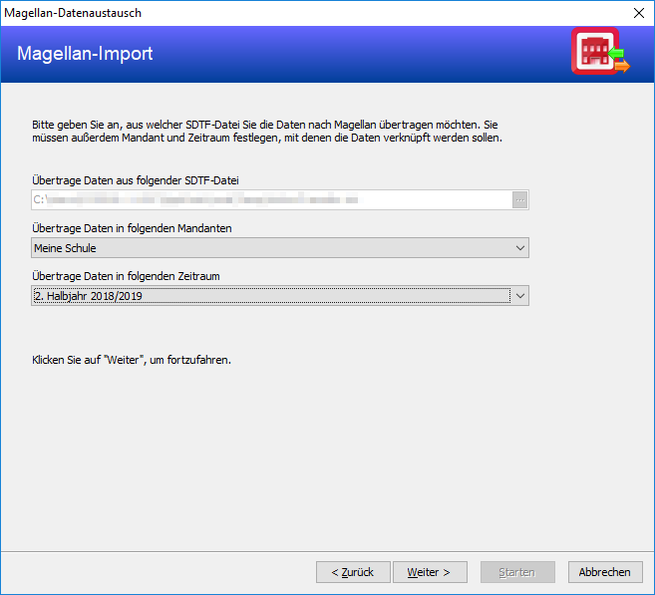Click the SDTF file path input field
Image resolution: width=655 pixels, height=595 pixels.
[271, 200]
